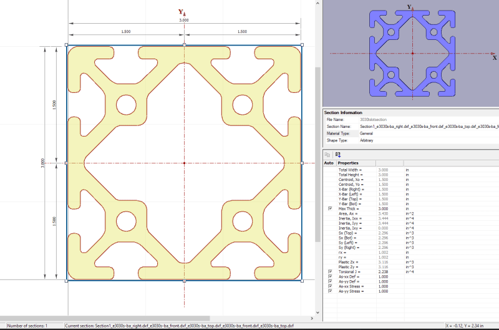Click the As-yy Def value 1.000
Screen dimensions: 499x330
[383, 281]
